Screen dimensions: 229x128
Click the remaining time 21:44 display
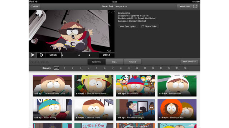[107, 55]
